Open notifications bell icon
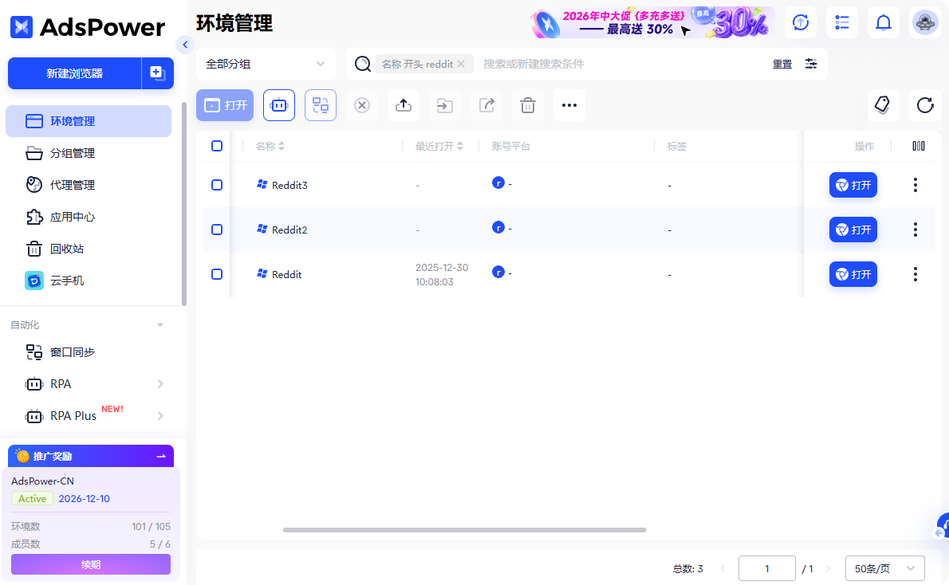Screen dimensions: 949x585 click(x=884, y=22)
